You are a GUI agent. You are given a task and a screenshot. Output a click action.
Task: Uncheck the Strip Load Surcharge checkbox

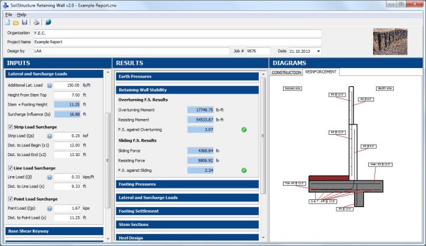coord(10,127)
